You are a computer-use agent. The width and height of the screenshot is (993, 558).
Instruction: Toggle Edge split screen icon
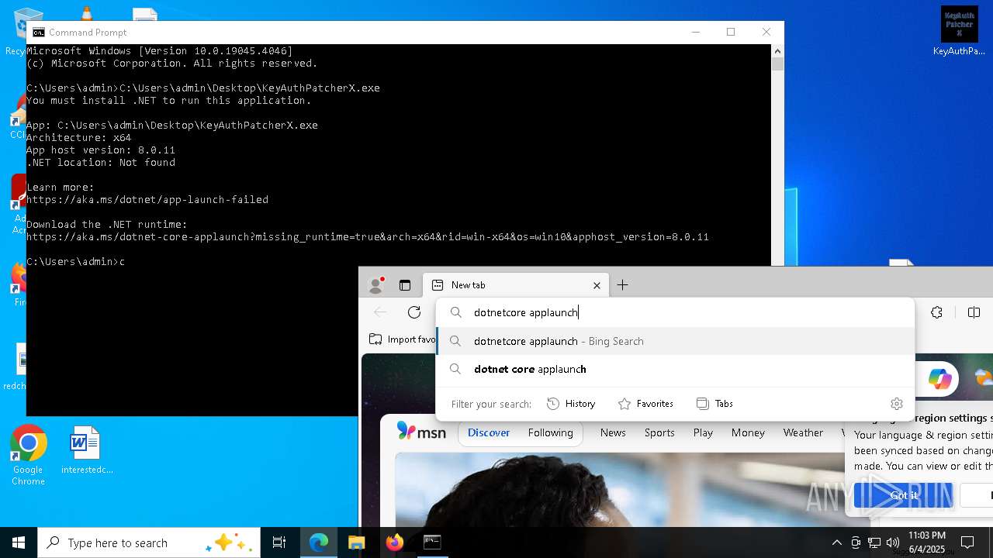[974, 312]
